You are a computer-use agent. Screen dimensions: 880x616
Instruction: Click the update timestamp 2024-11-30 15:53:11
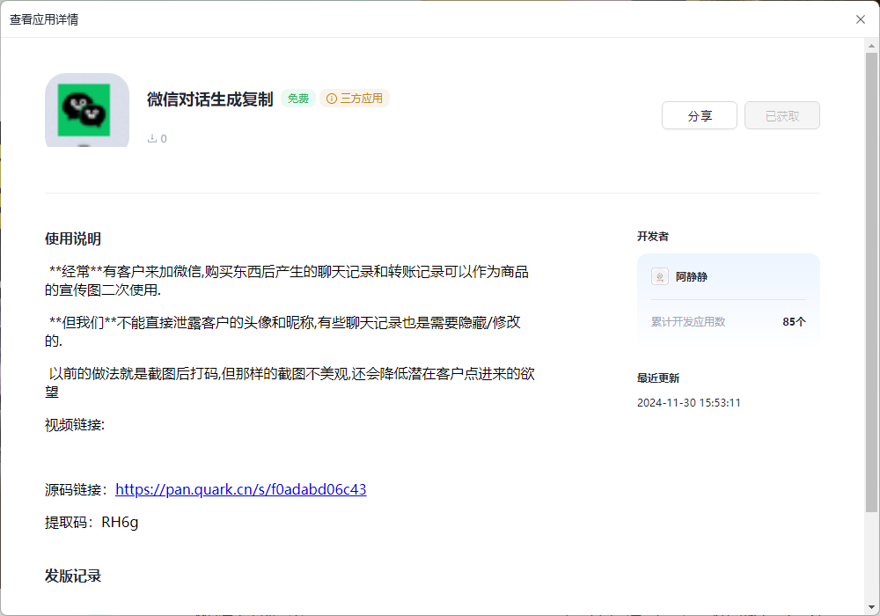(x=689, y=403)
